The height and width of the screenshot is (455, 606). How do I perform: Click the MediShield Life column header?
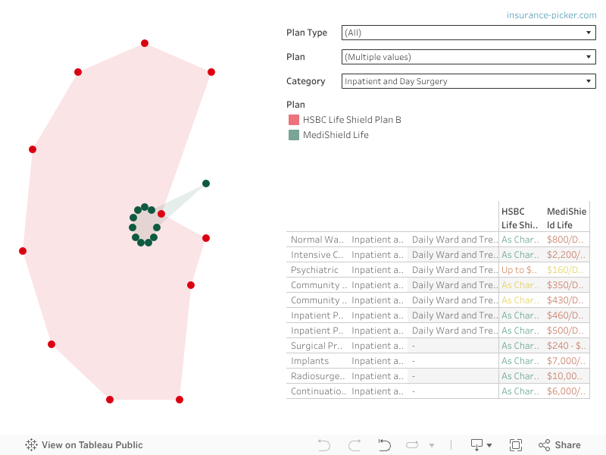[567, 218]
